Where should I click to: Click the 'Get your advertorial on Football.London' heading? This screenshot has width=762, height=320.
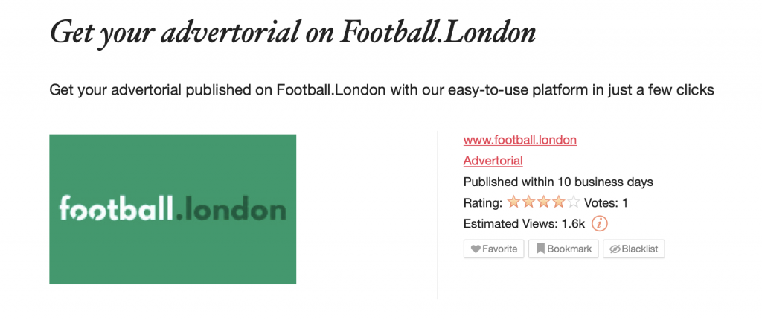[292, 33]
